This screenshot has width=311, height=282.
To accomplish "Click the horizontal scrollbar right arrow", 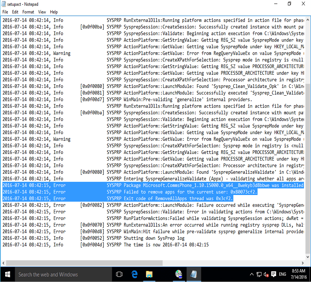I will click(303, 263).
